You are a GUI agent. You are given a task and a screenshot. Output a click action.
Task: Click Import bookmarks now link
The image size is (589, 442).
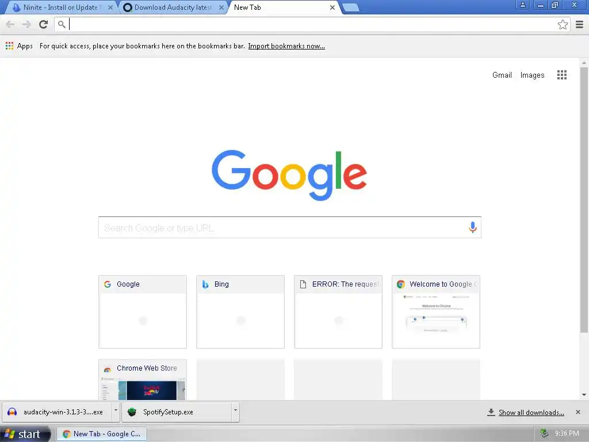[286, 46]
